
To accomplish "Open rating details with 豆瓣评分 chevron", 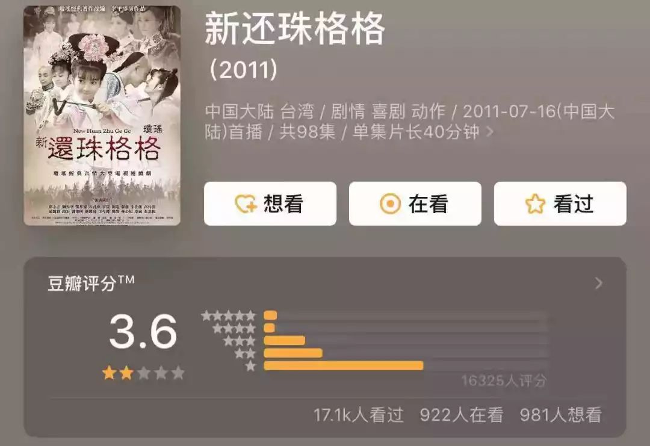I will [599, 283].
